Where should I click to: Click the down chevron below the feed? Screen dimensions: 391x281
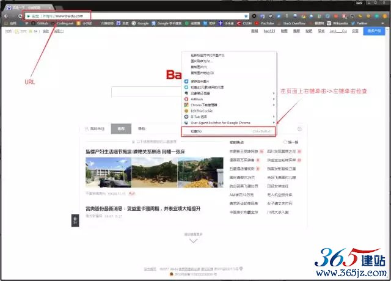[194, 241]
